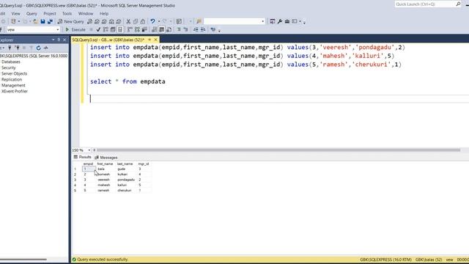Screen dimensions: 469x264
Task: Click the Object Explorer horizontal scrollbar
Action: tap(23, 259)
